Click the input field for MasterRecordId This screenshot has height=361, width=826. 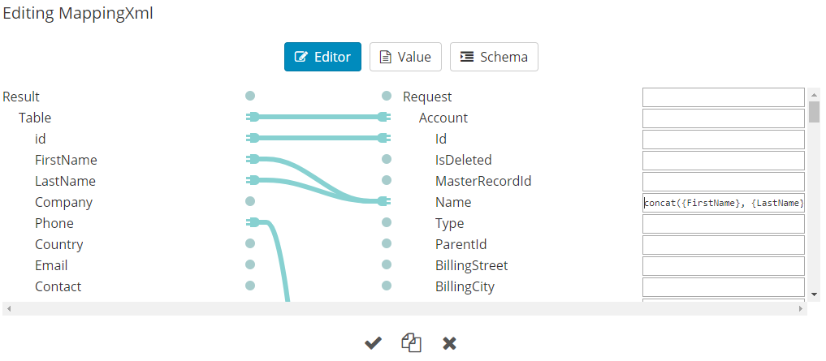723,182
